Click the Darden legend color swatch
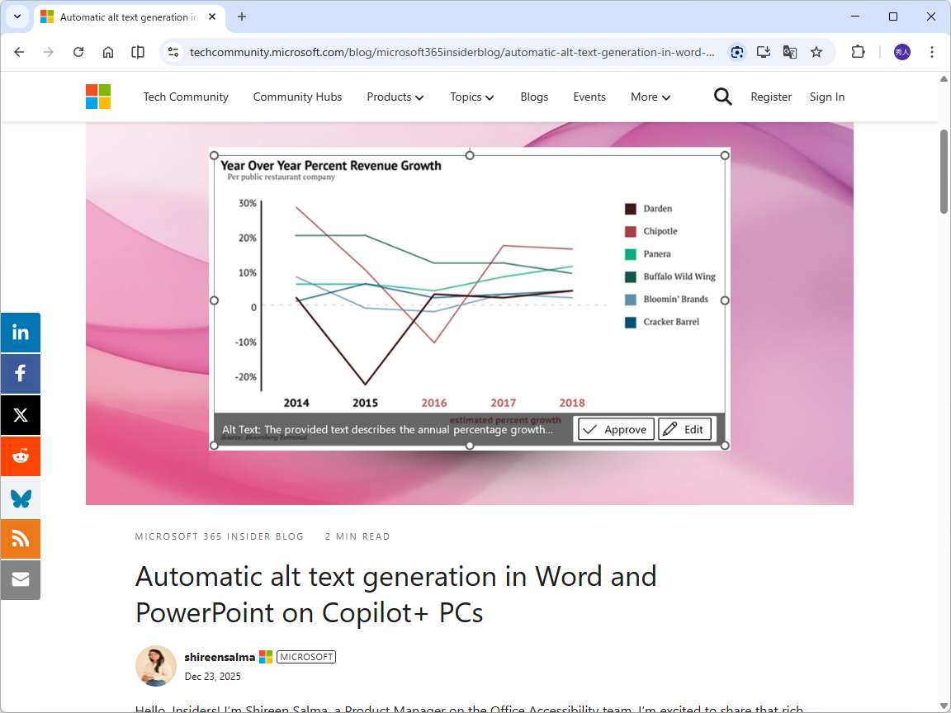Viewport: 951px width, 713px height. click(631, 209)
